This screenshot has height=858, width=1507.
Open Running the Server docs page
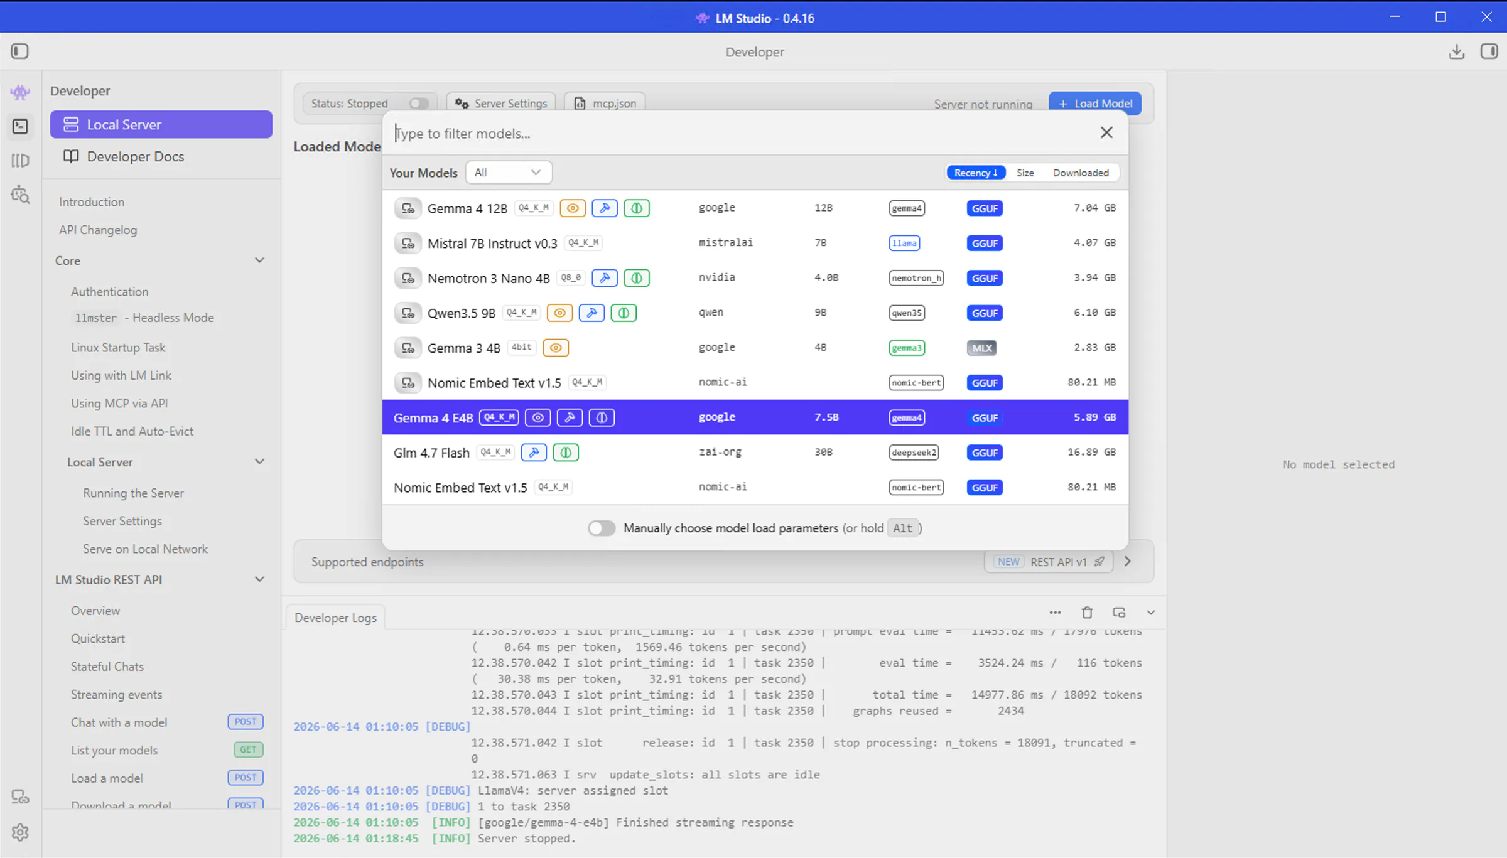[x=134, y=493]
